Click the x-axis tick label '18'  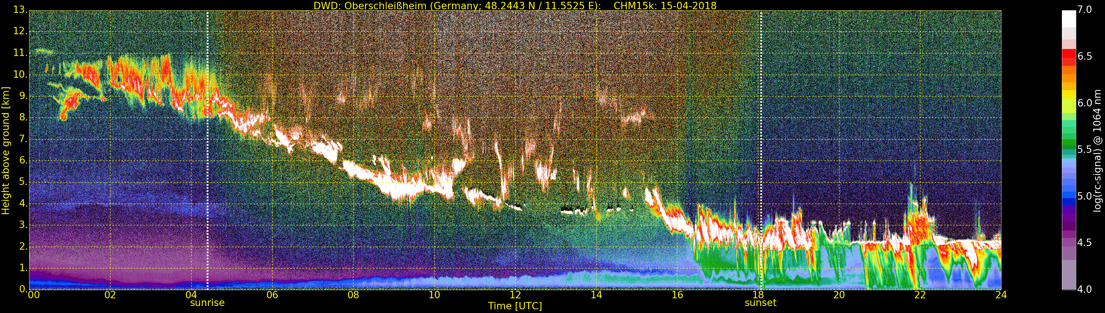tap(758, 295)
